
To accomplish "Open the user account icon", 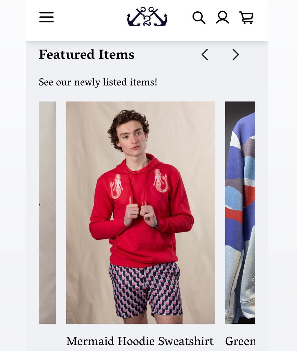I will pyautogui.click(x=222, y=17).
